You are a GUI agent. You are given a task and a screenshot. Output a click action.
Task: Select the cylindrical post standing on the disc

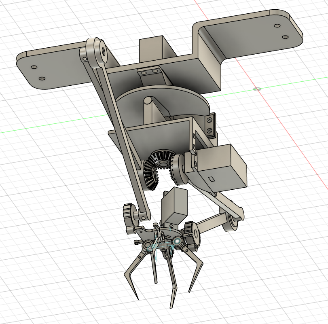coord(148,110)
